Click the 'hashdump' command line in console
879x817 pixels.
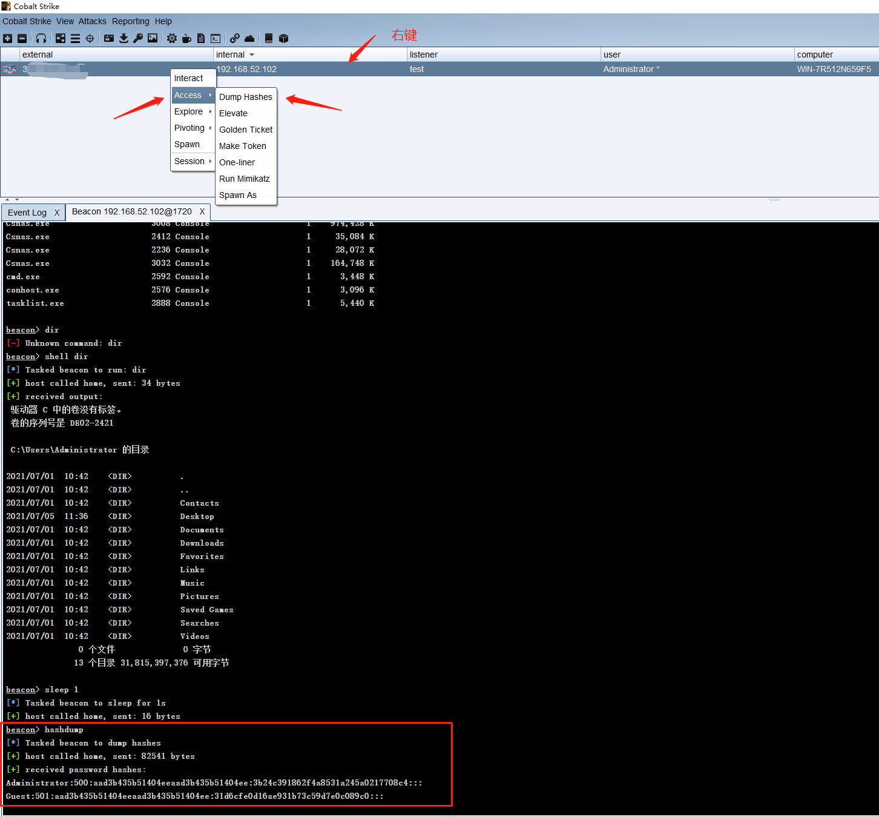point(45,729)
